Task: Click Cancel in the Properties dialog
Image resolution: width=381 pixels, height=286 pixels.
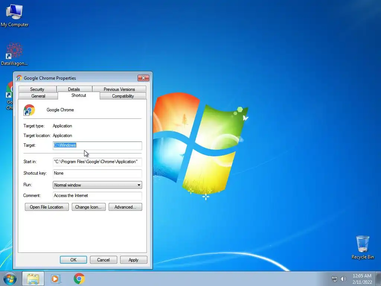Action: tap(103, 260)
